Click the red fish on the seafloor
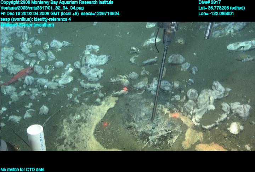 click(x=18, y=76)
